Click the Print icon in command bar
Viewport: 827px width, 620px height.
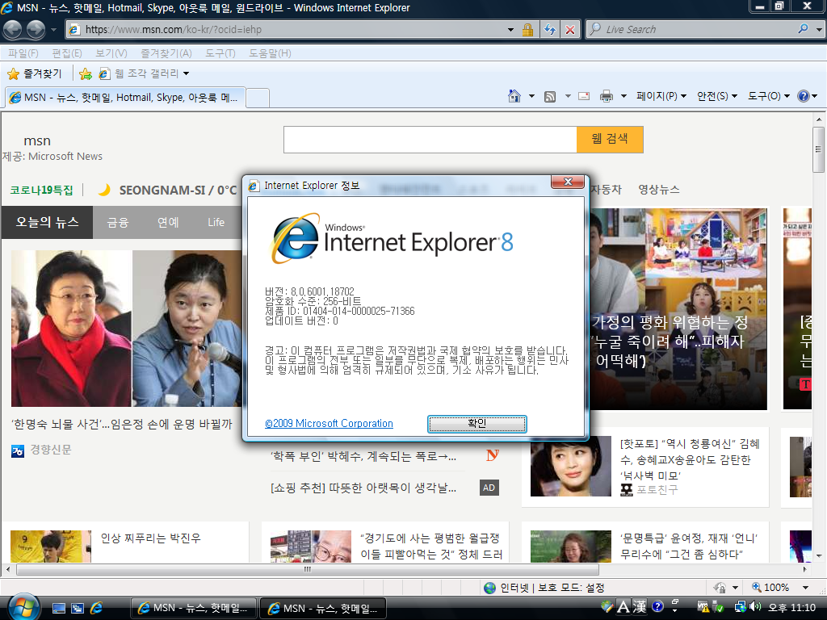[607, 96]
